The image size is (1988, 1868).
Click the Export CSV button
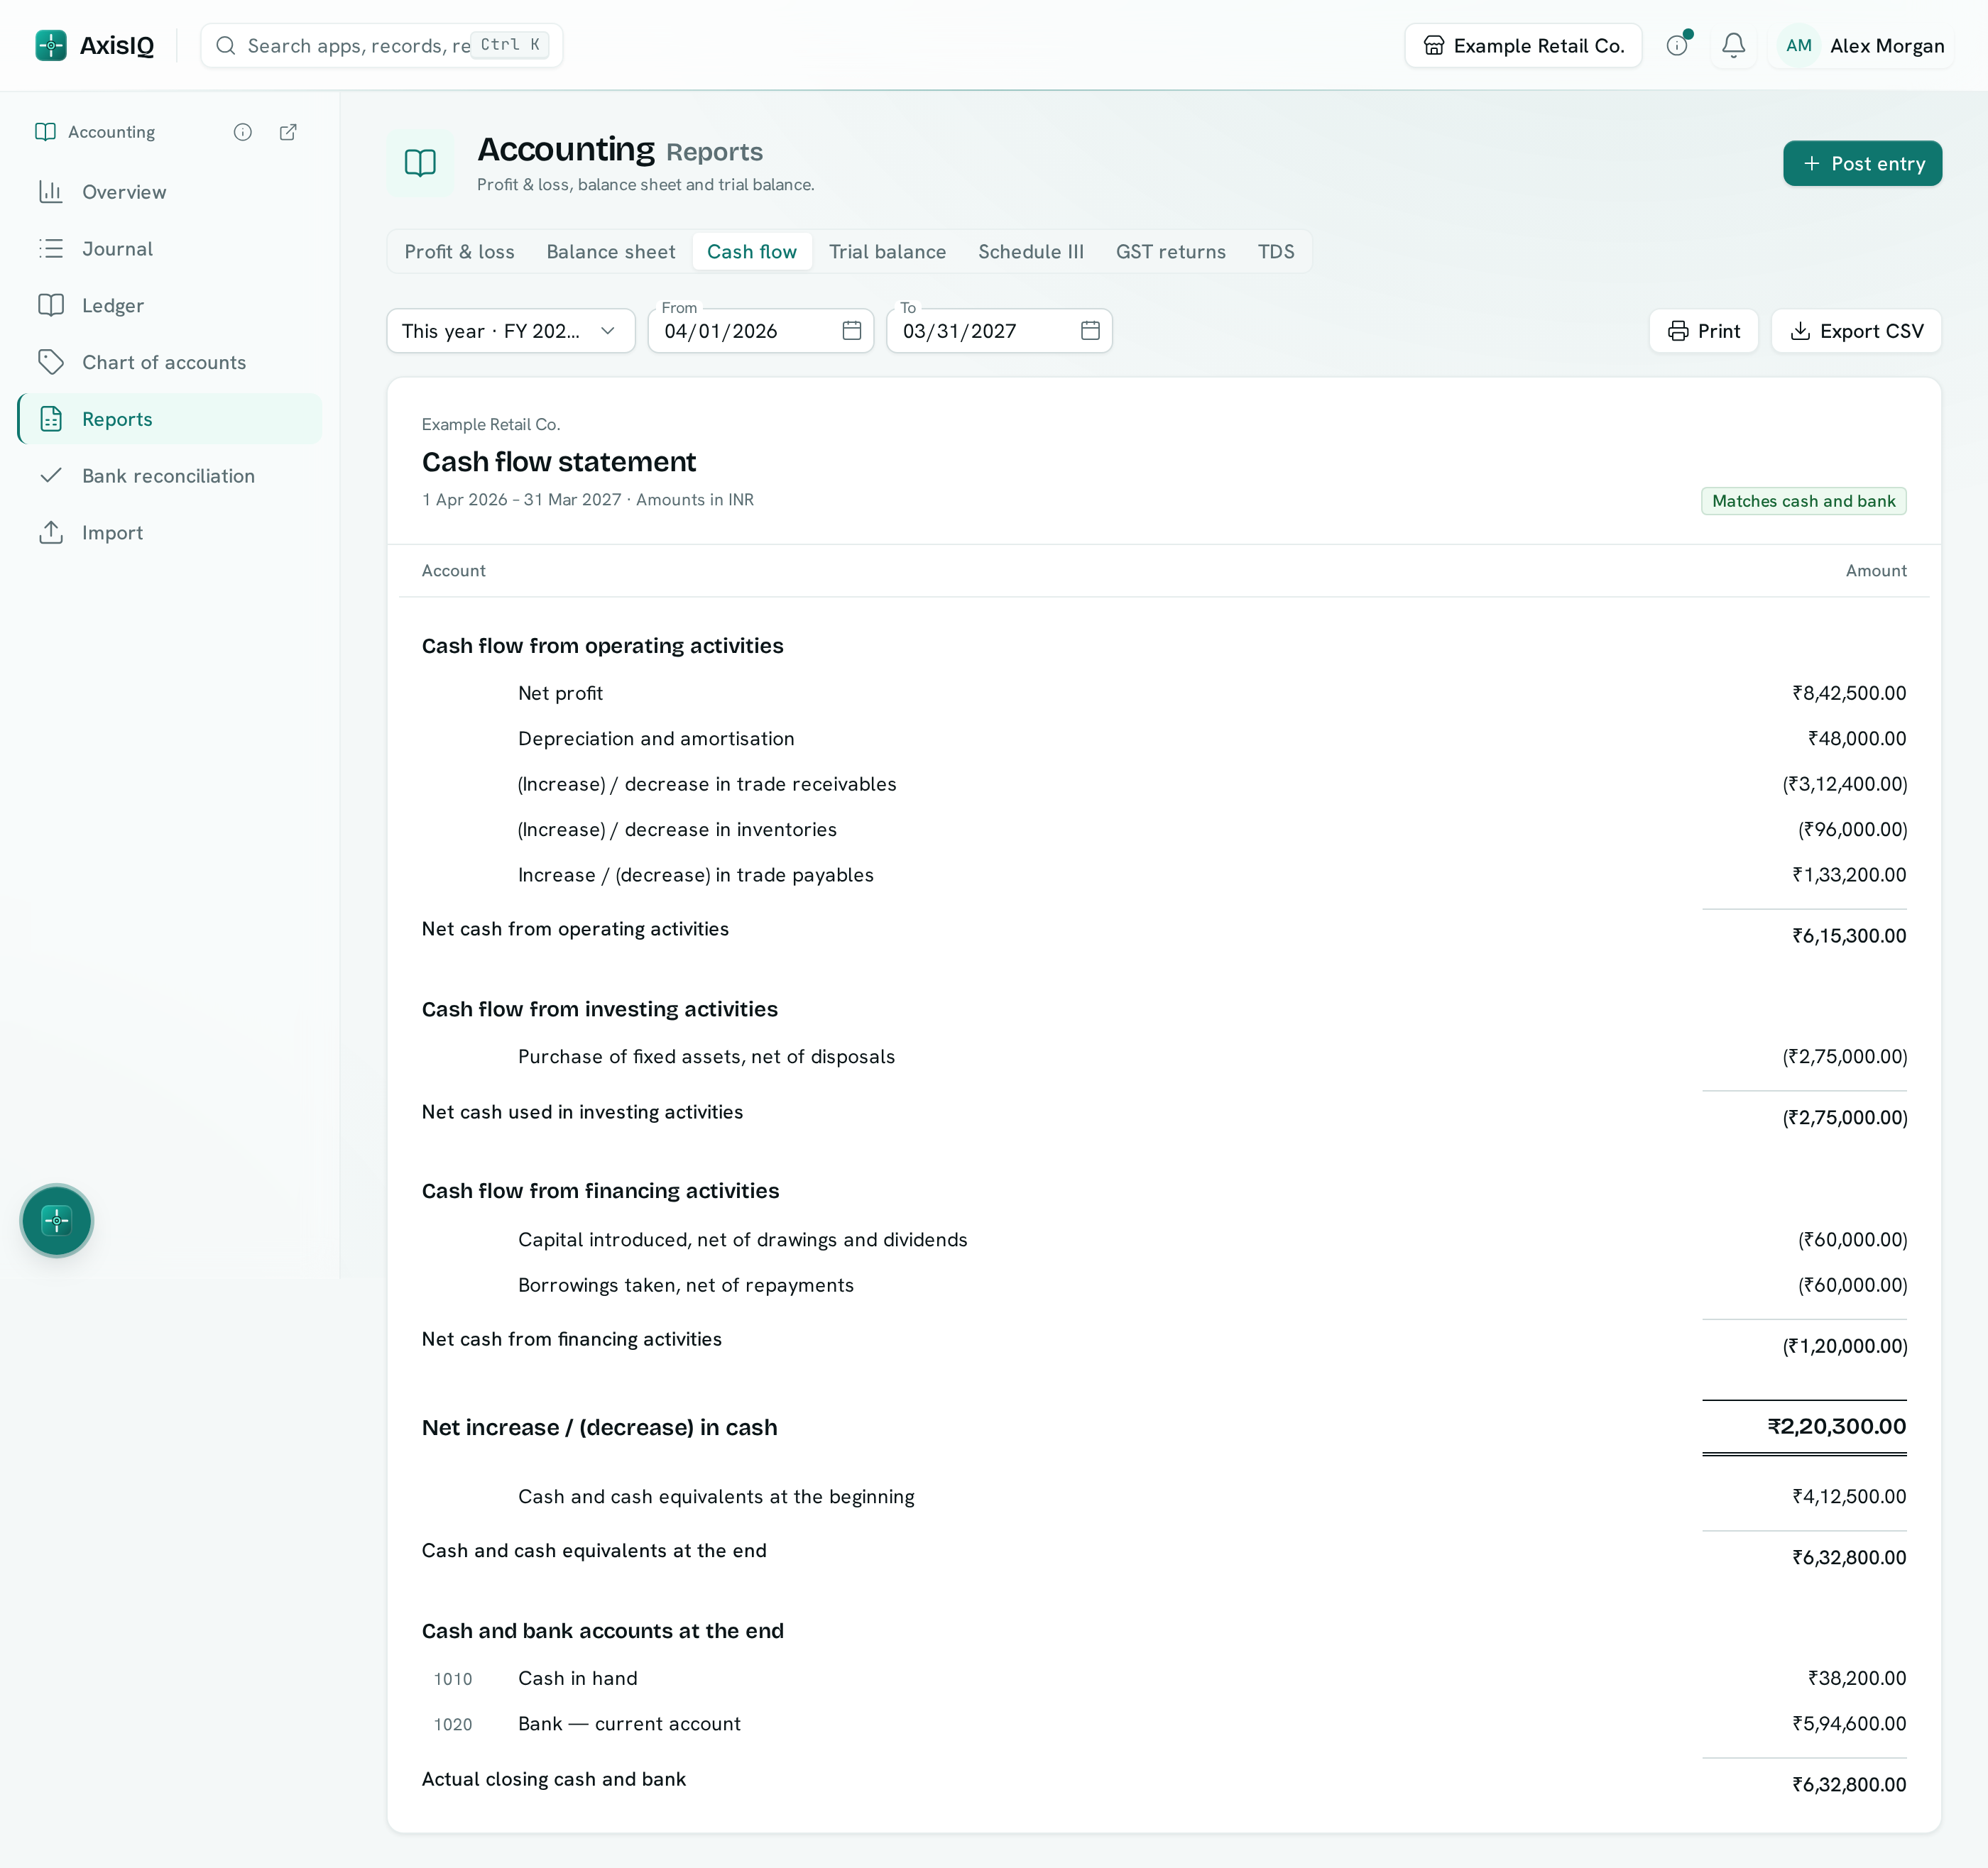tap(1856, 331)
